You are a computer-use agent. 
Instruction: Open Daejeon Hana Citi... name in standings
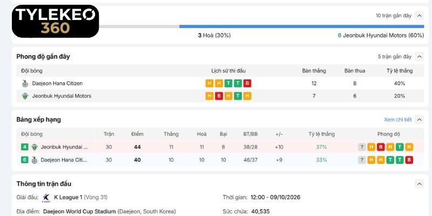(64, 160)
